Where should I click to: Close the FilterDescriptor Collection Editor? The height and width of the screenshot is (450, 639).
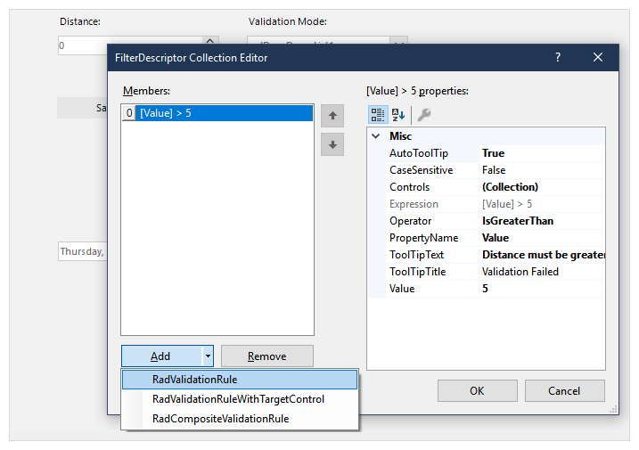pos(597,57)
